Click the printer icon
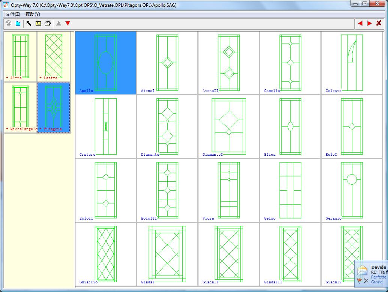The width and height of the screenshot is (388, 292). (x=48, y=23)
